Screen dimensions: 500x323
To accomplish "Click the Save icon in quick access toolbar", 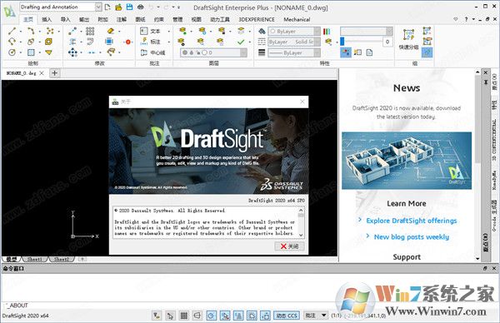I will tap(129, 7).
